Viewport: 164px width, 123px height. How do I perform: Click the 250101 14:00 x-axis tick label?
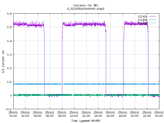click(98, 114)
